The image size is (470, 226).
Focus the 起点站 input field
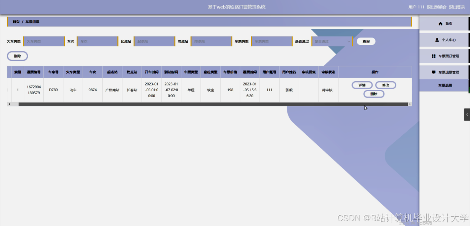pos(154,41)
